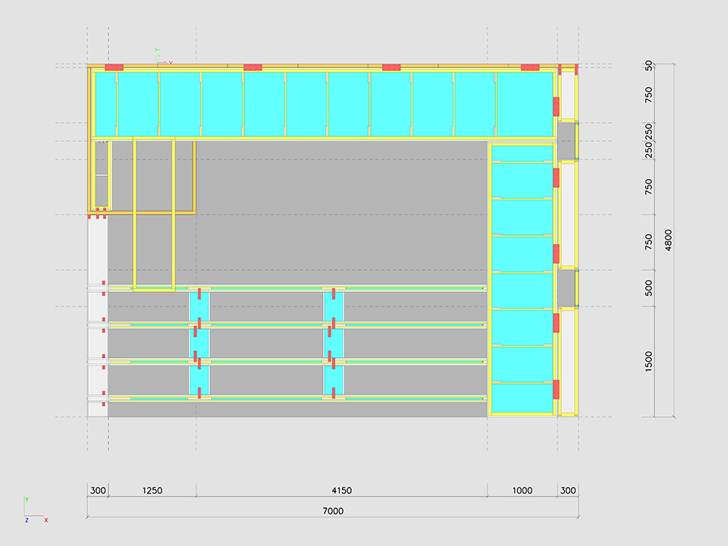Click the 1250 horizontal dimension label
Screen dimensions: 728x546
(x=152, y=491)
